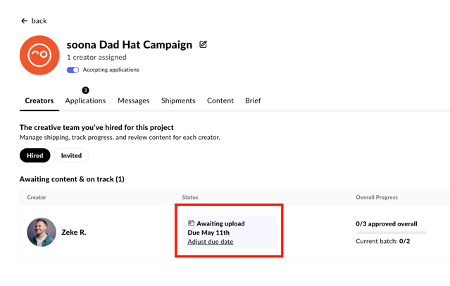Open creator name Zeke R.

(74, 232)
